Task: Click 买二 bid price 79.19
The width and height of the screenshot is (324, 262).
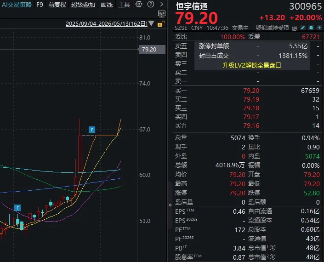Action: [x=251, y=99]
